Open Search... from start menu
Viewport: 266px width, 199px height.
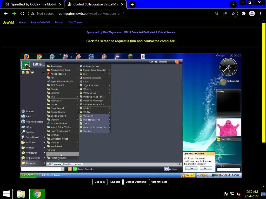tap(28, 132)
